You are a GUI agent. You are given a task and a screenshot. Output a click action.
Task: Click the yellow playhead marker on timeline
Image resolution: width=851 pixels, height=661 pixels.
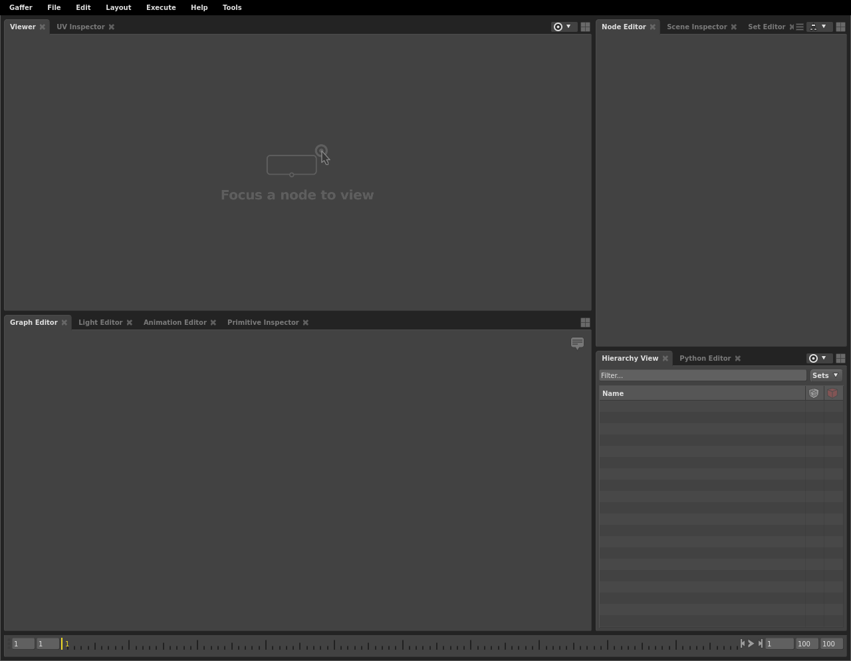tap(62, 644)
